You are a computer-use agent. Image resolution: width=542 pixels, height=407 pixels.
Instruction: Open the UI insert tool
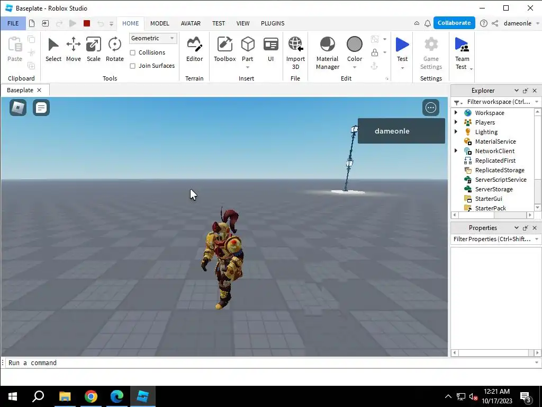pyautogui.click(x=270, y=50)
